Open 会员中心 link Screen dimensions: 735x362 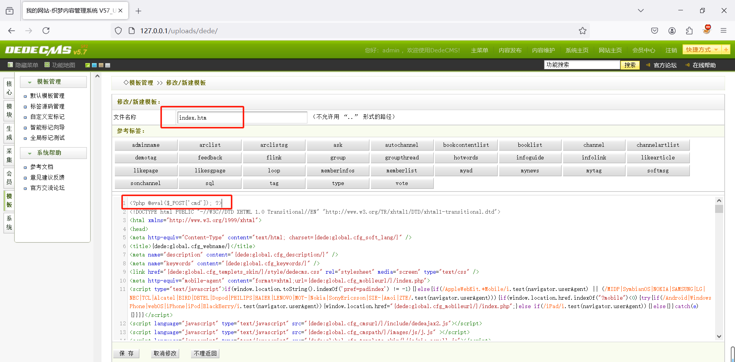[x=644, y=50]
